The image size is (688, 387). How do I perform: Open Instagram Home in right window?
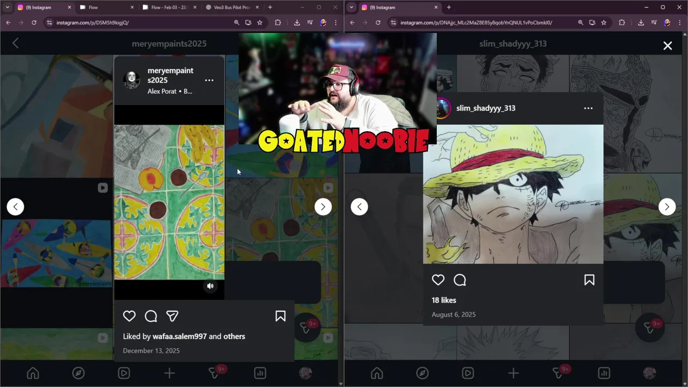click(x=377, y=373)
